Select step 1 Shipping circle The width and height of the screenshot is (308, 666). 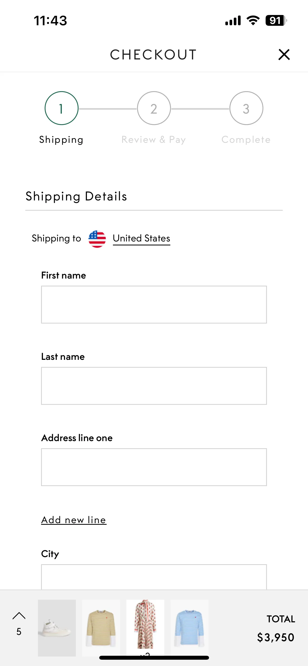click(62, 108)
